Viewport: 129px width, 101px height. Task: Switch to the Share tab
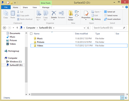tap(25, 7)
